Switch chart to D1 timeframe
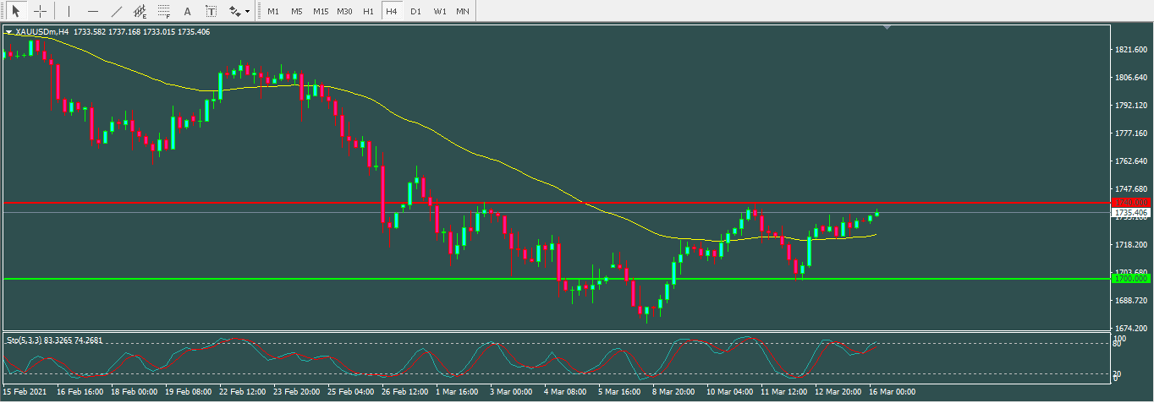 tap(415, 12)
